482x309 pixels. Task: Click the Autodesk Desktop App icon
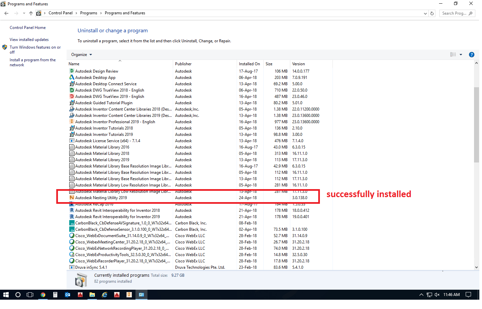pos(72,77)
